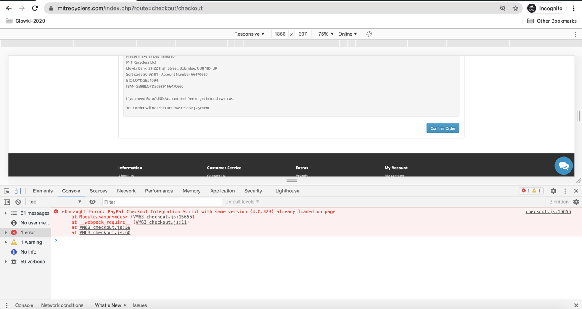This screenshot has width=582, height=309.
Task: Switch to the Performance tab
Action: point(159,191)
